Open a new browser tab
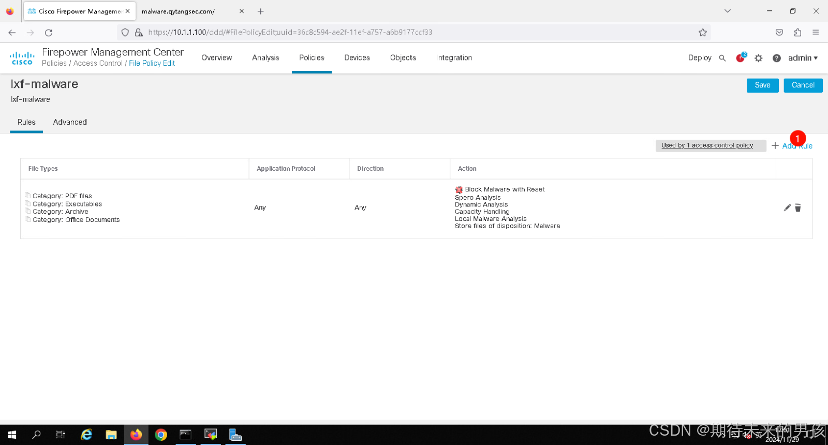828x445 pixels. (261, 11)
